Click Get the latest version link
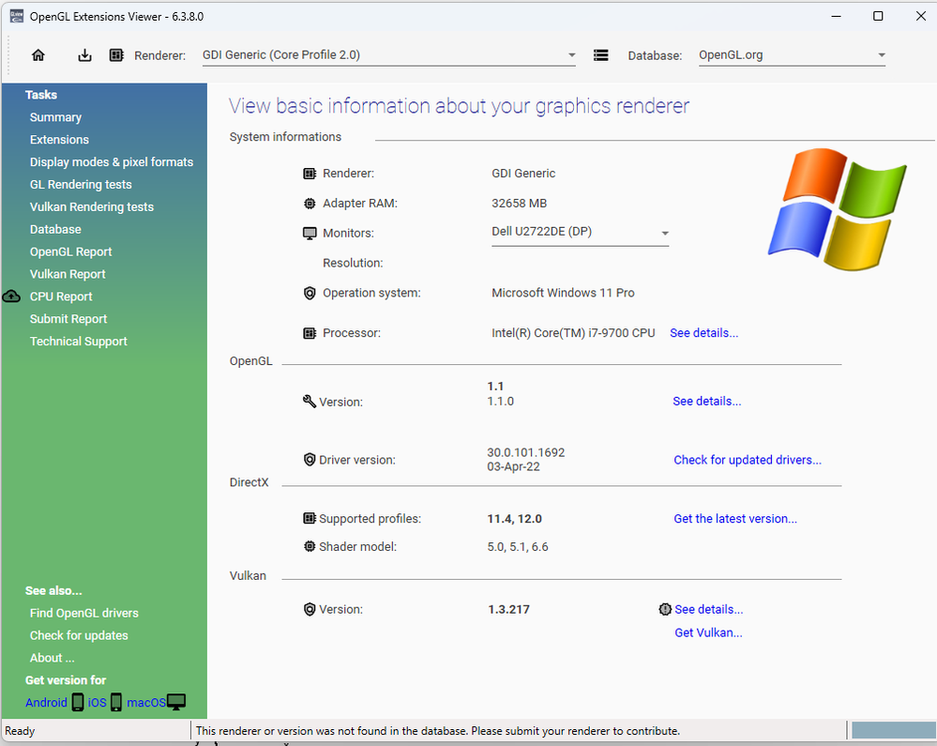Viewport: 937px width, 746px height. 735,518
